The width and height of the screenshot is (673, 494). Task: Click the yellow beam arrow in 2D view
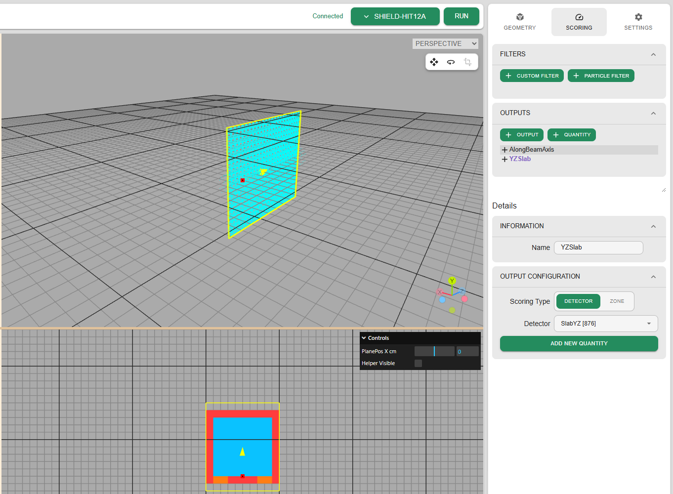[x=242, y=452]
